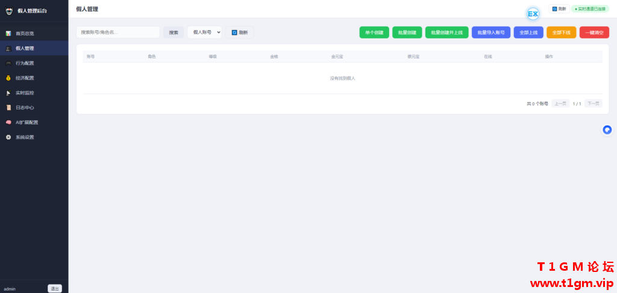Click 刷新 button in the top header
The height and width of the screenshot is (293, 617).
pyautogui.click(x=559, y=8)
